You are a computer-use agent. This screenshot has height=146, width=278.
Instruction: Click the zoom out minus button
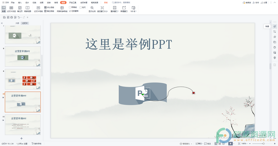click(250, 144)
